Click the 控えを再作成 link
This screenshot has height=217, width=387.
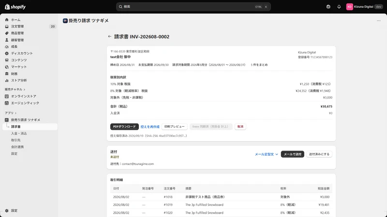(150, 127)
